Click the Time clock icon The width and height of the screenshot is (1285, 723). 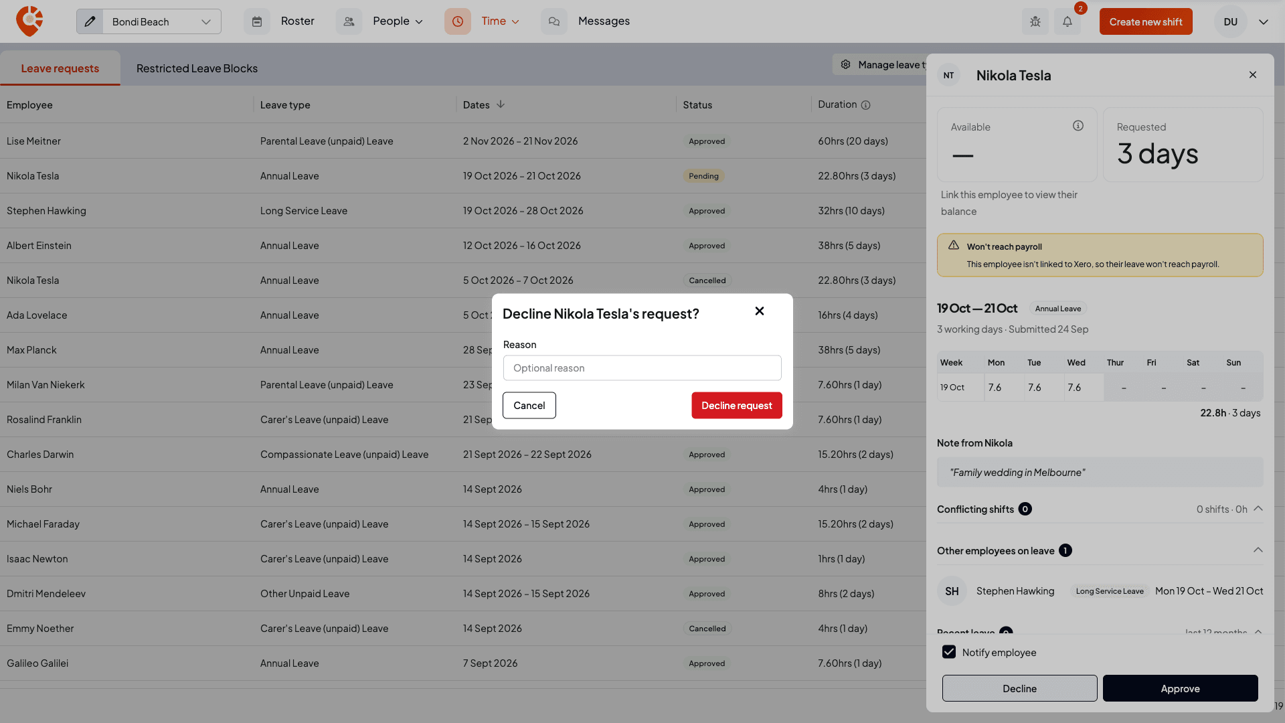(458, 21)
